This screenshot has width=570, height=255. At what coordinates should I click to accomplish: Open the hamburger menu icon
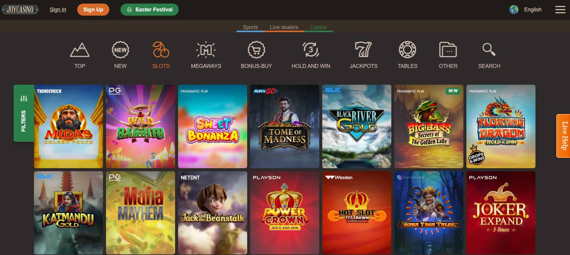[x=560, y=10]
